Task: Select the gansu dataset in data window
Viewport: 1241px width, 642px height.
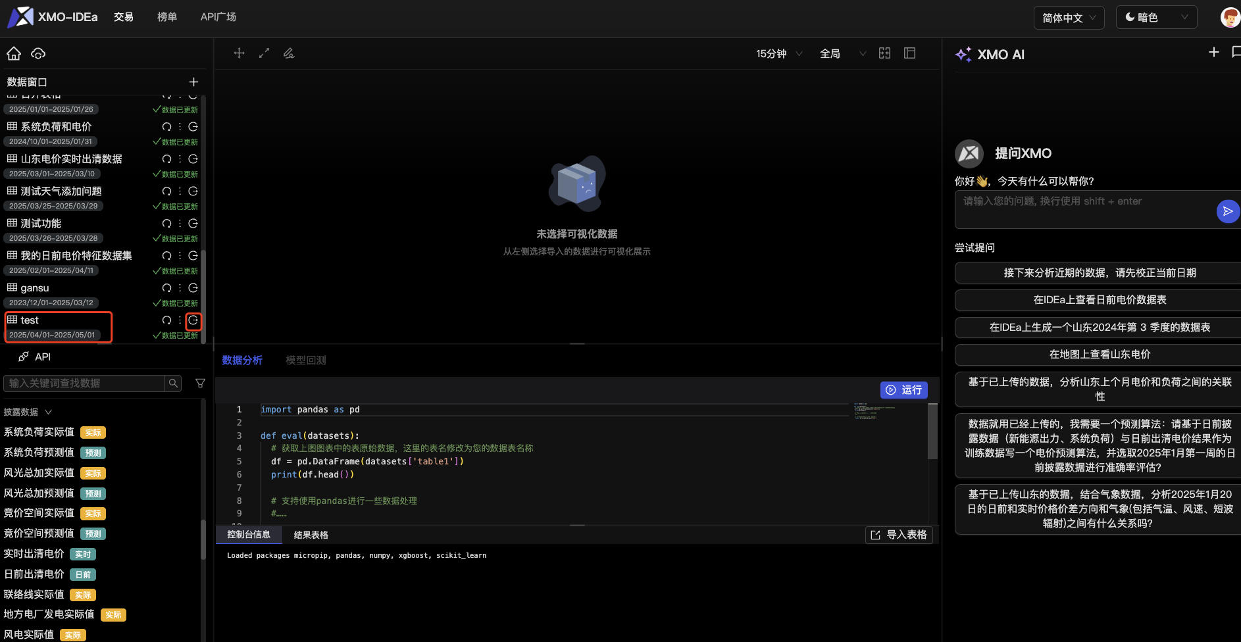Action: click(x=35, y=288)
